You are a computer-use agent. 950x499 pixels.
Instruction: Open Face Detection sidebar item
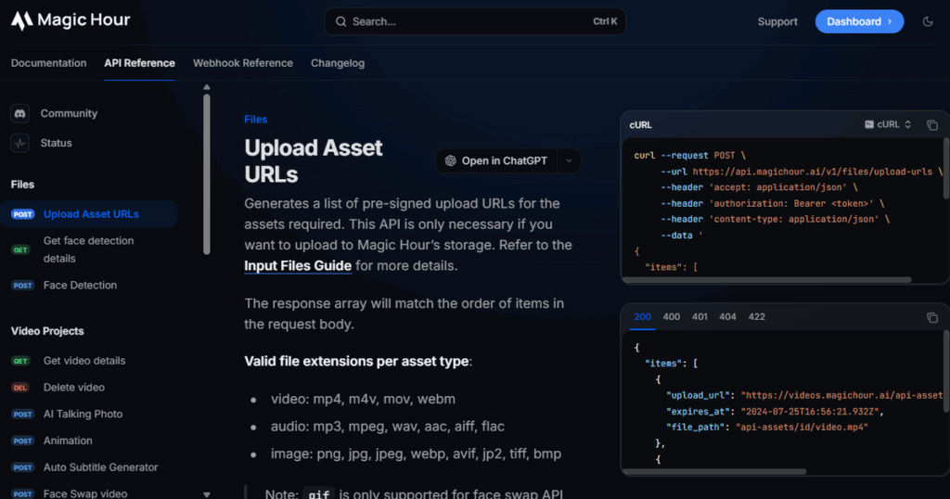[x=80, y=286]
